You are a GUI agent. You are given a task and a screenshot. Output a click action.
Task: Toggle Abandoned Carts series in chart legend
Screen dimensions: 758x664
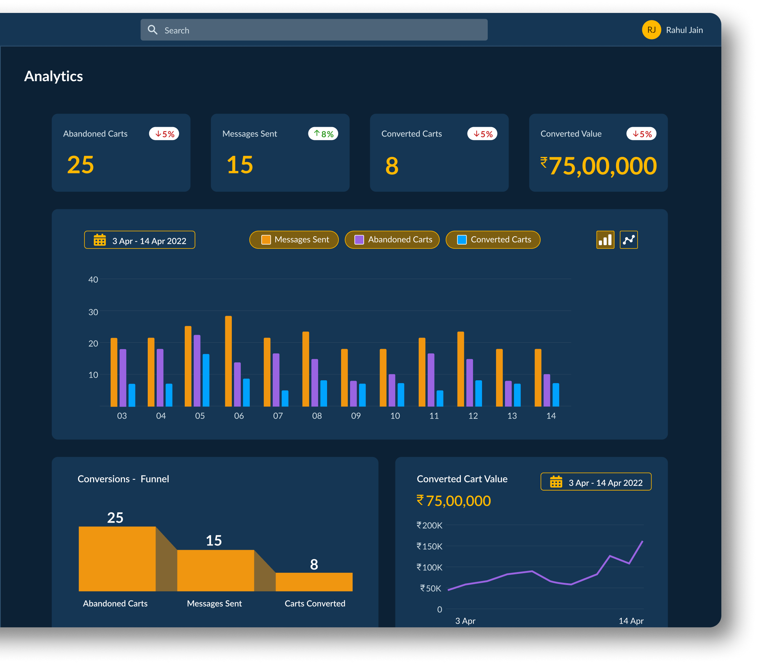click(x=392, y=240)
